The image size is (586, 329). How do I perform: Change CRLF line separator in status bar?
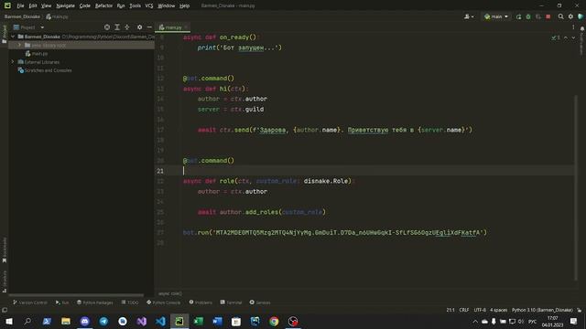coord(464,310)
